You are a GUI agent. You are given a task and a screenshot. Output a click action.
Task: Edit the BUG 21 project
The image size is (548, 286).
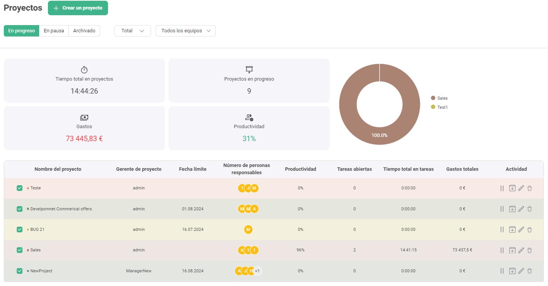click(x=521, y=229)
